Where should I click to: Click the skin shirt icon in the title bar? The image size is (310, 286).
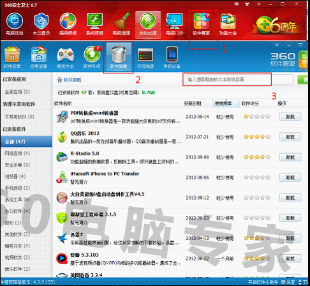coord(247,4)
